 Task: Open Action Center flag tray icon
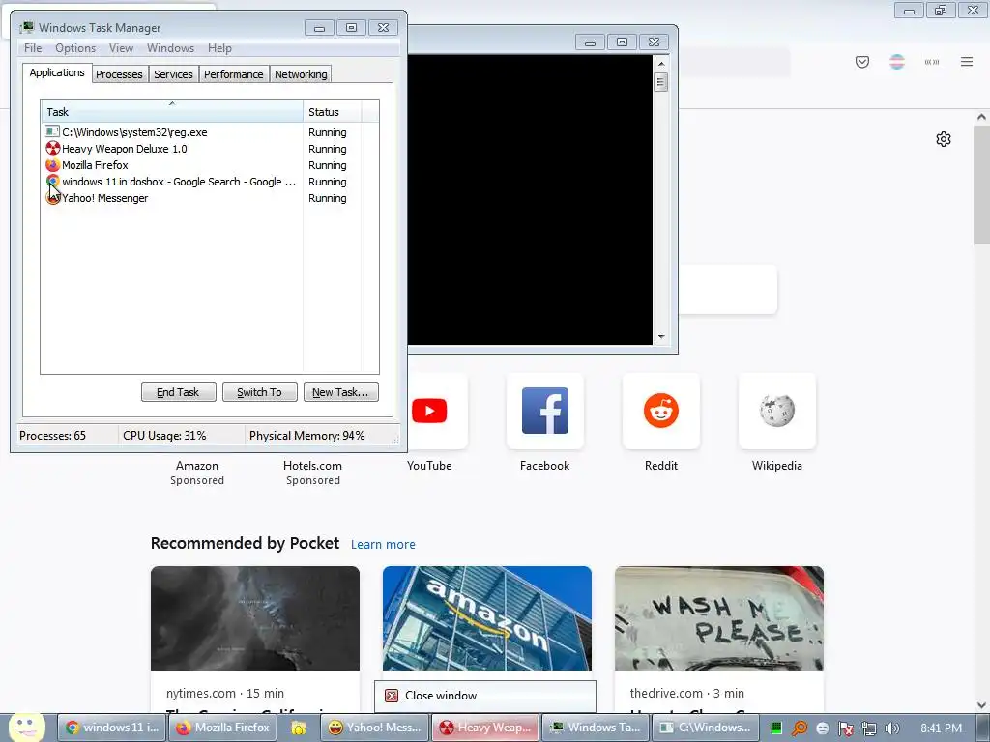click(x=845, y=728)
